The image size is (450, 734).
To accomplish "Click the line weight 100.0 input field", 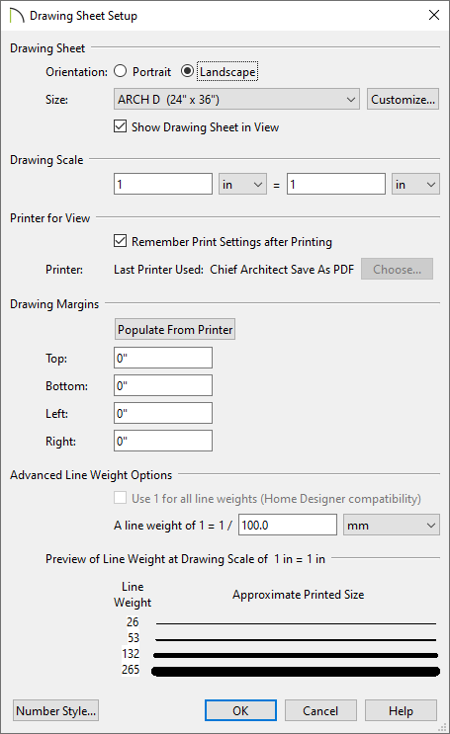I will [288, 526].
